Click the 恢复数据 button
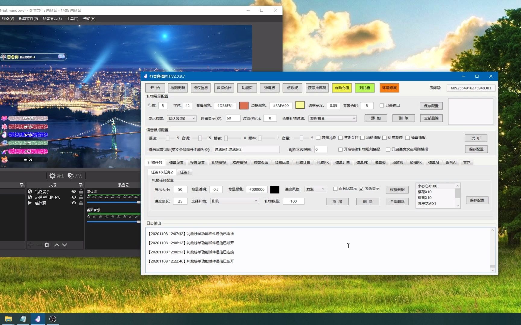The image size is (521, 325). 397,190
